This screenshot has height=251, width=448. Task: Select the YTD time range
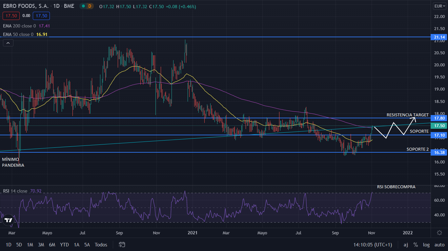65,244
